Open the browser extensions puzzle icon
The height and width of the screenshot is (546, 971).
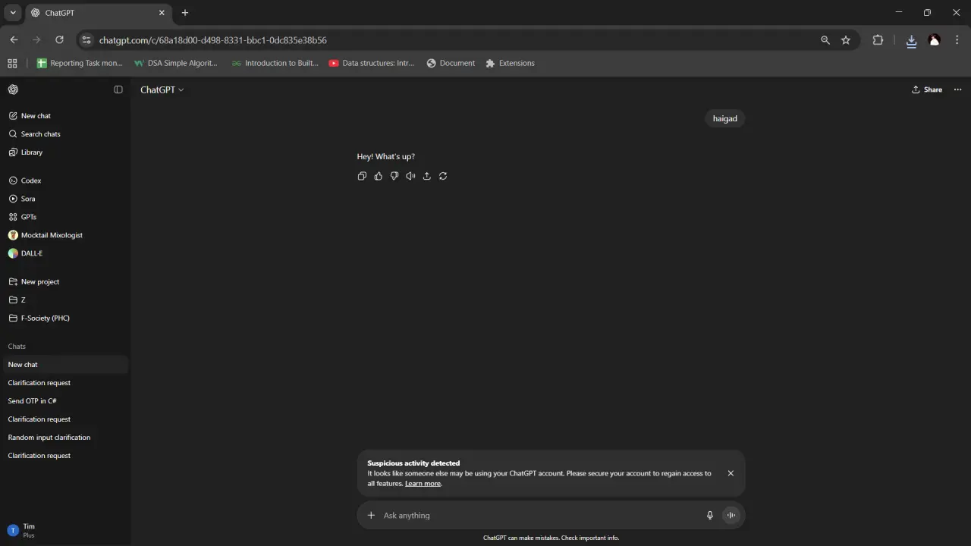click(x=878, y=40)
